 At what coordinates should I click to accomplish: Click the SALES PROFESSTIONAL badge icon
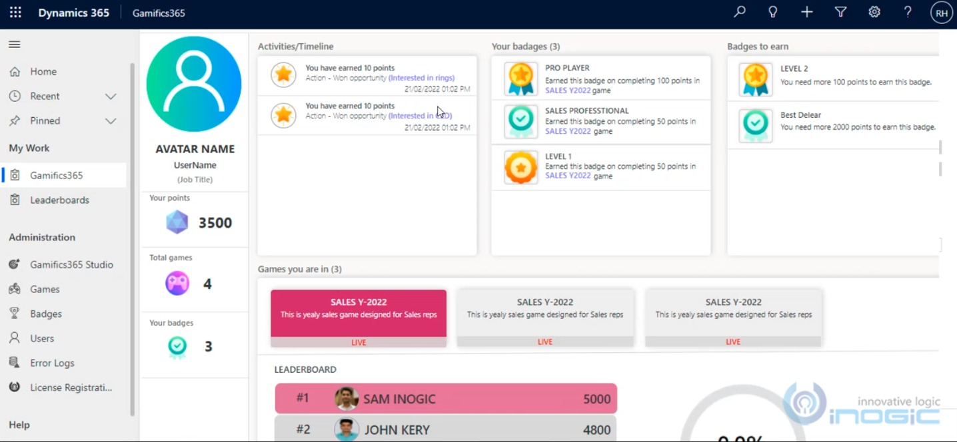(520, 121)
